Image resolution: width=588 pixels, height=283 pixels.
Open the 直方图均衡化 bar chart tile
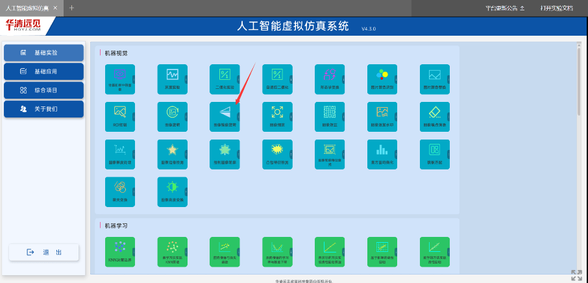pos(382,154)
